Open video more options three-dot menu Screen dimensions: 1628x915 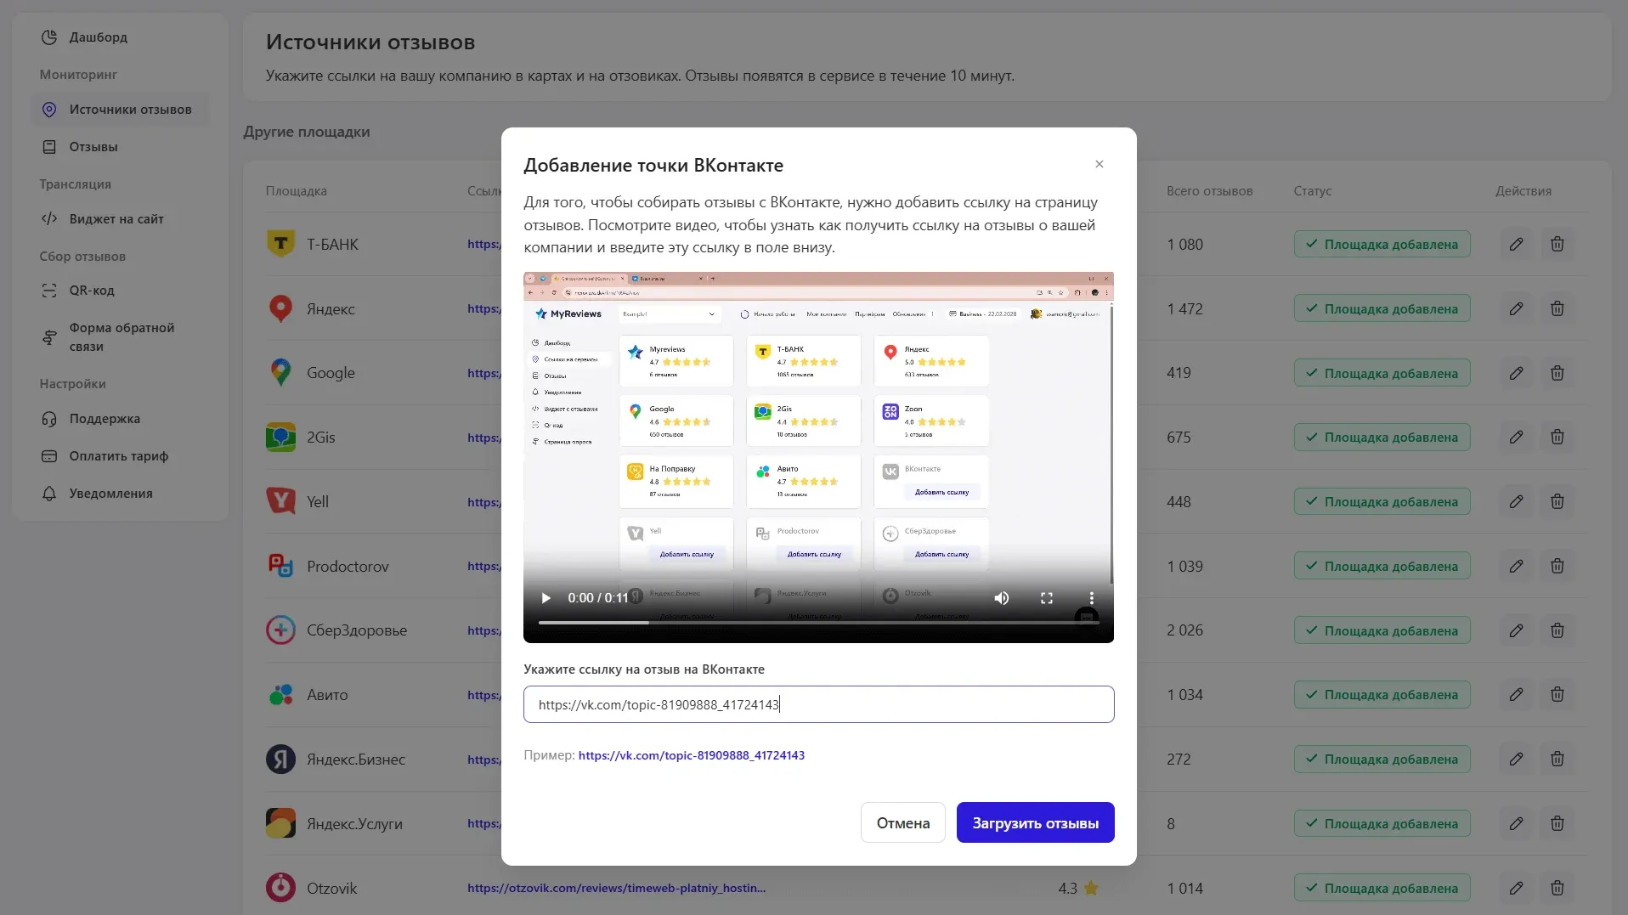point(1092,598)
